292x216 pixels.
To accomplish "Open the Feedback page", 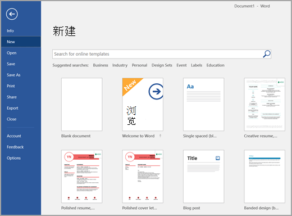I will point(15,147).
